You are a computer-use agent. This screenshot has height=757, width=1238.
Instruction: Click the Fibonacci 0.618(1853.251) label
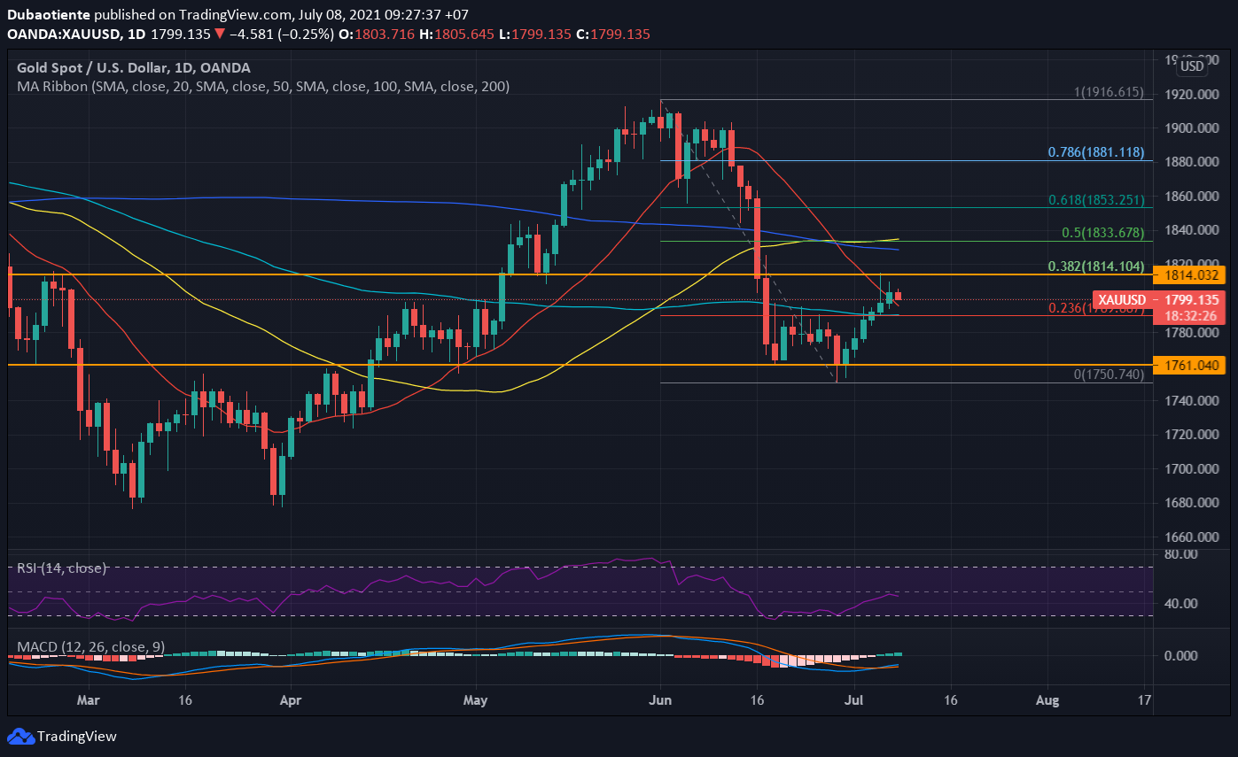pyautogui.click(x=1096, y=200)
